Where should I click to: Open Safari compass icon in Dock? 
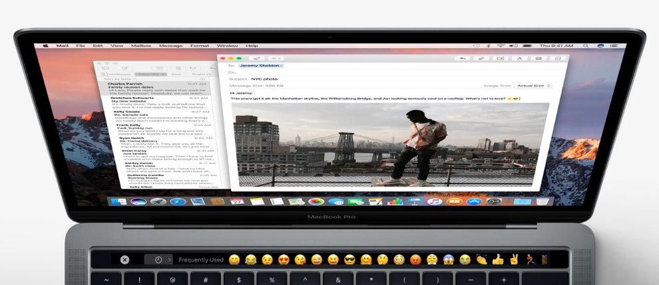[178, 201]
